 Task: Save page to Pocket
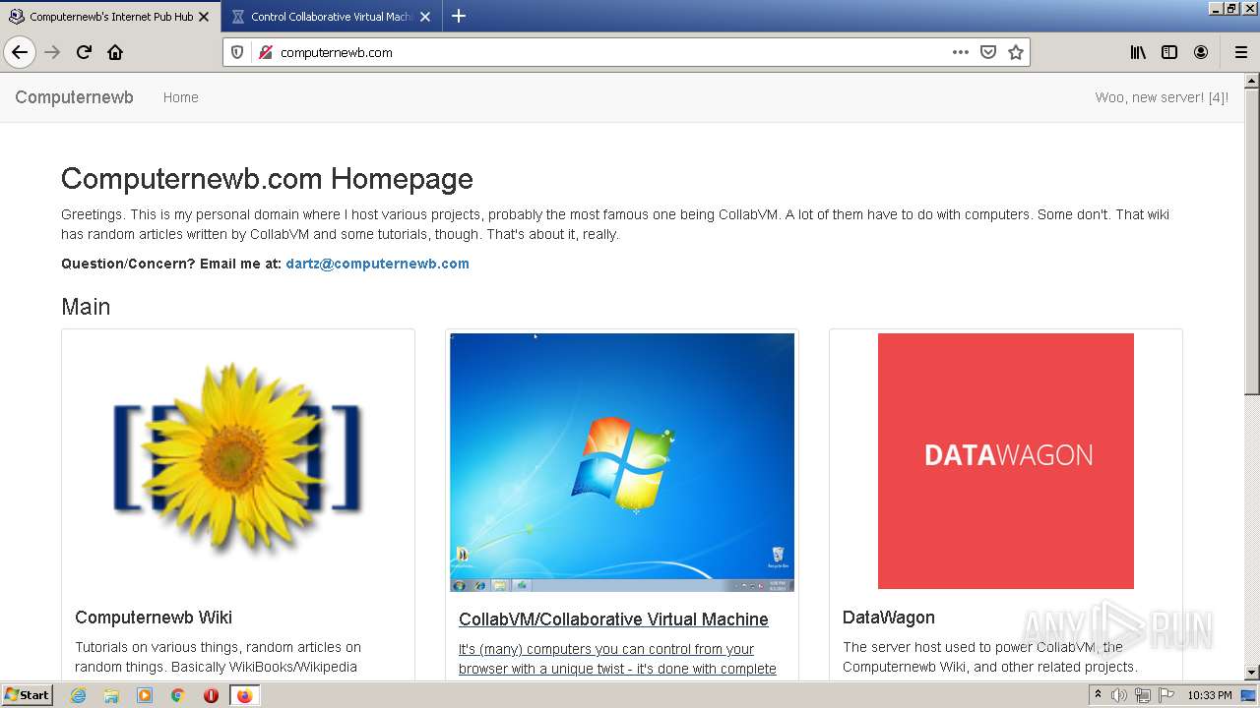[988, 52]
